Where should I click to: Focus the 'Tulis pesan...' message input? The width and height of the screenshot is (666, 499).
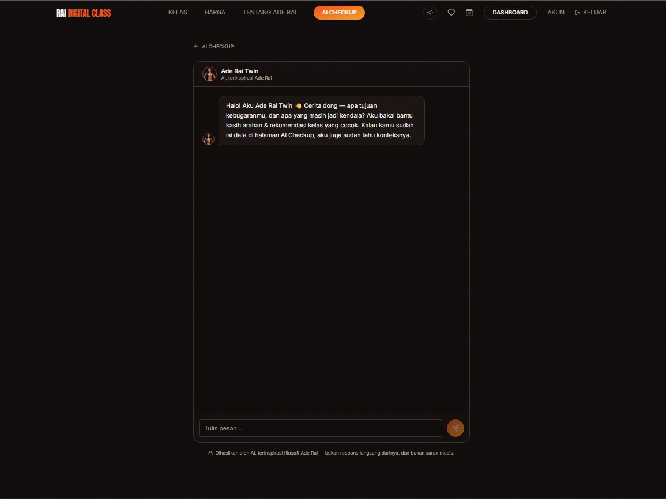tap(321, 428)
